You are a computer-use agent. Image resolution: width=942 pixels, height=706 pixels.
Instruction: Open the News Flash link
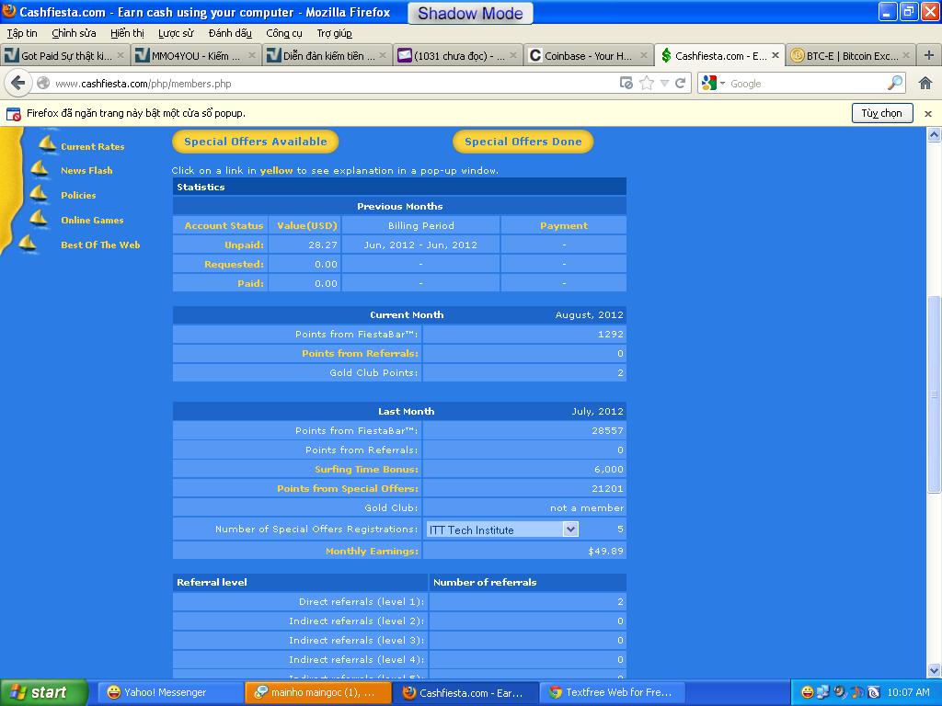[86, 170]
